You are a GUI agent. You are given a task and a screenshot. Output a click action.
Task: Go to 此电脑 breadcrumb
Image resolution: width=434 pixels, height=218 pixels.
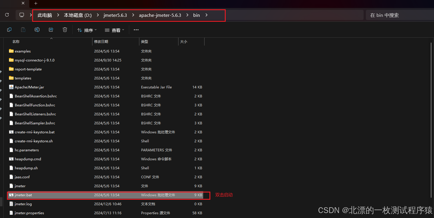click(45, 15)
